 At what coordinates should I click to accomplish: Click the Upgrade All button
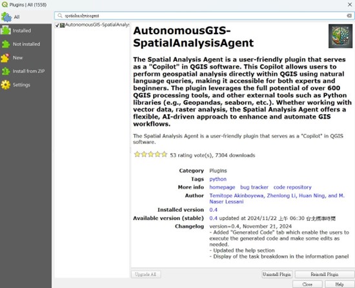click(x=146, y=274)
